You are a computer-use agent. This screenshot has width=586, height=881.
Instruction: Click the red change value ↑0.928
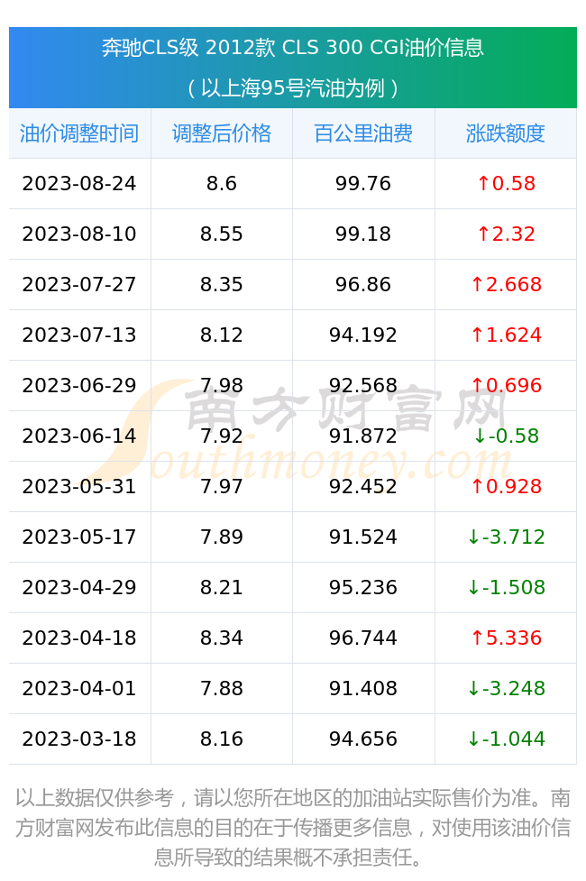pyautogui.click(x=506, y=487)
